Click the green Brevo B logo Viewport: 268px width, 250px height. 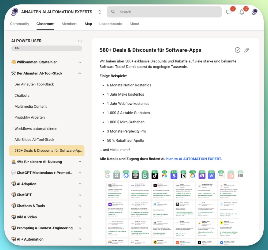(145, 176)
